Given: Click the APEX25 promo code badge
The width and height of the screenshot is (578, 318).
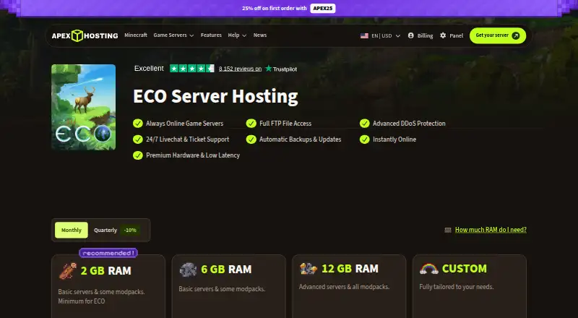Looking at the screenshot, I should point(322,8).
